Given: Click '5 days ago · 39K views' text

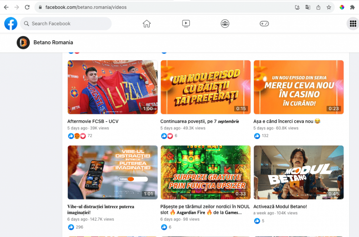Looking at the screenshot, I should [x=88, y=128].
